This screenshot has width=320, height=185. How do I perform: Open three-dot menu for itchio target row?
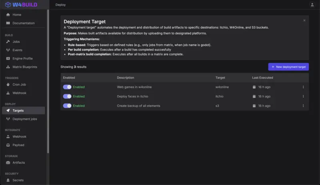[x=303, y=96]
